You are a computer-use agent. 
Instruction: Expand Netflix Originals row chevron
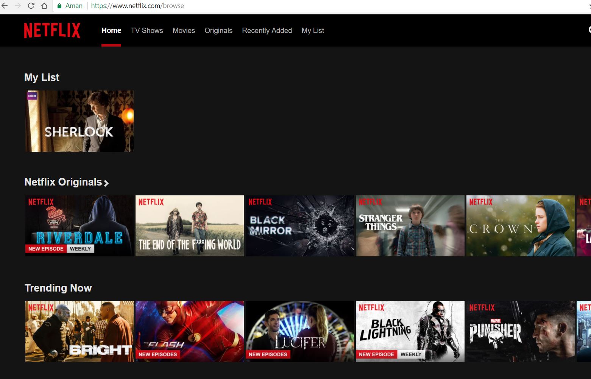(x=106, y=183)
